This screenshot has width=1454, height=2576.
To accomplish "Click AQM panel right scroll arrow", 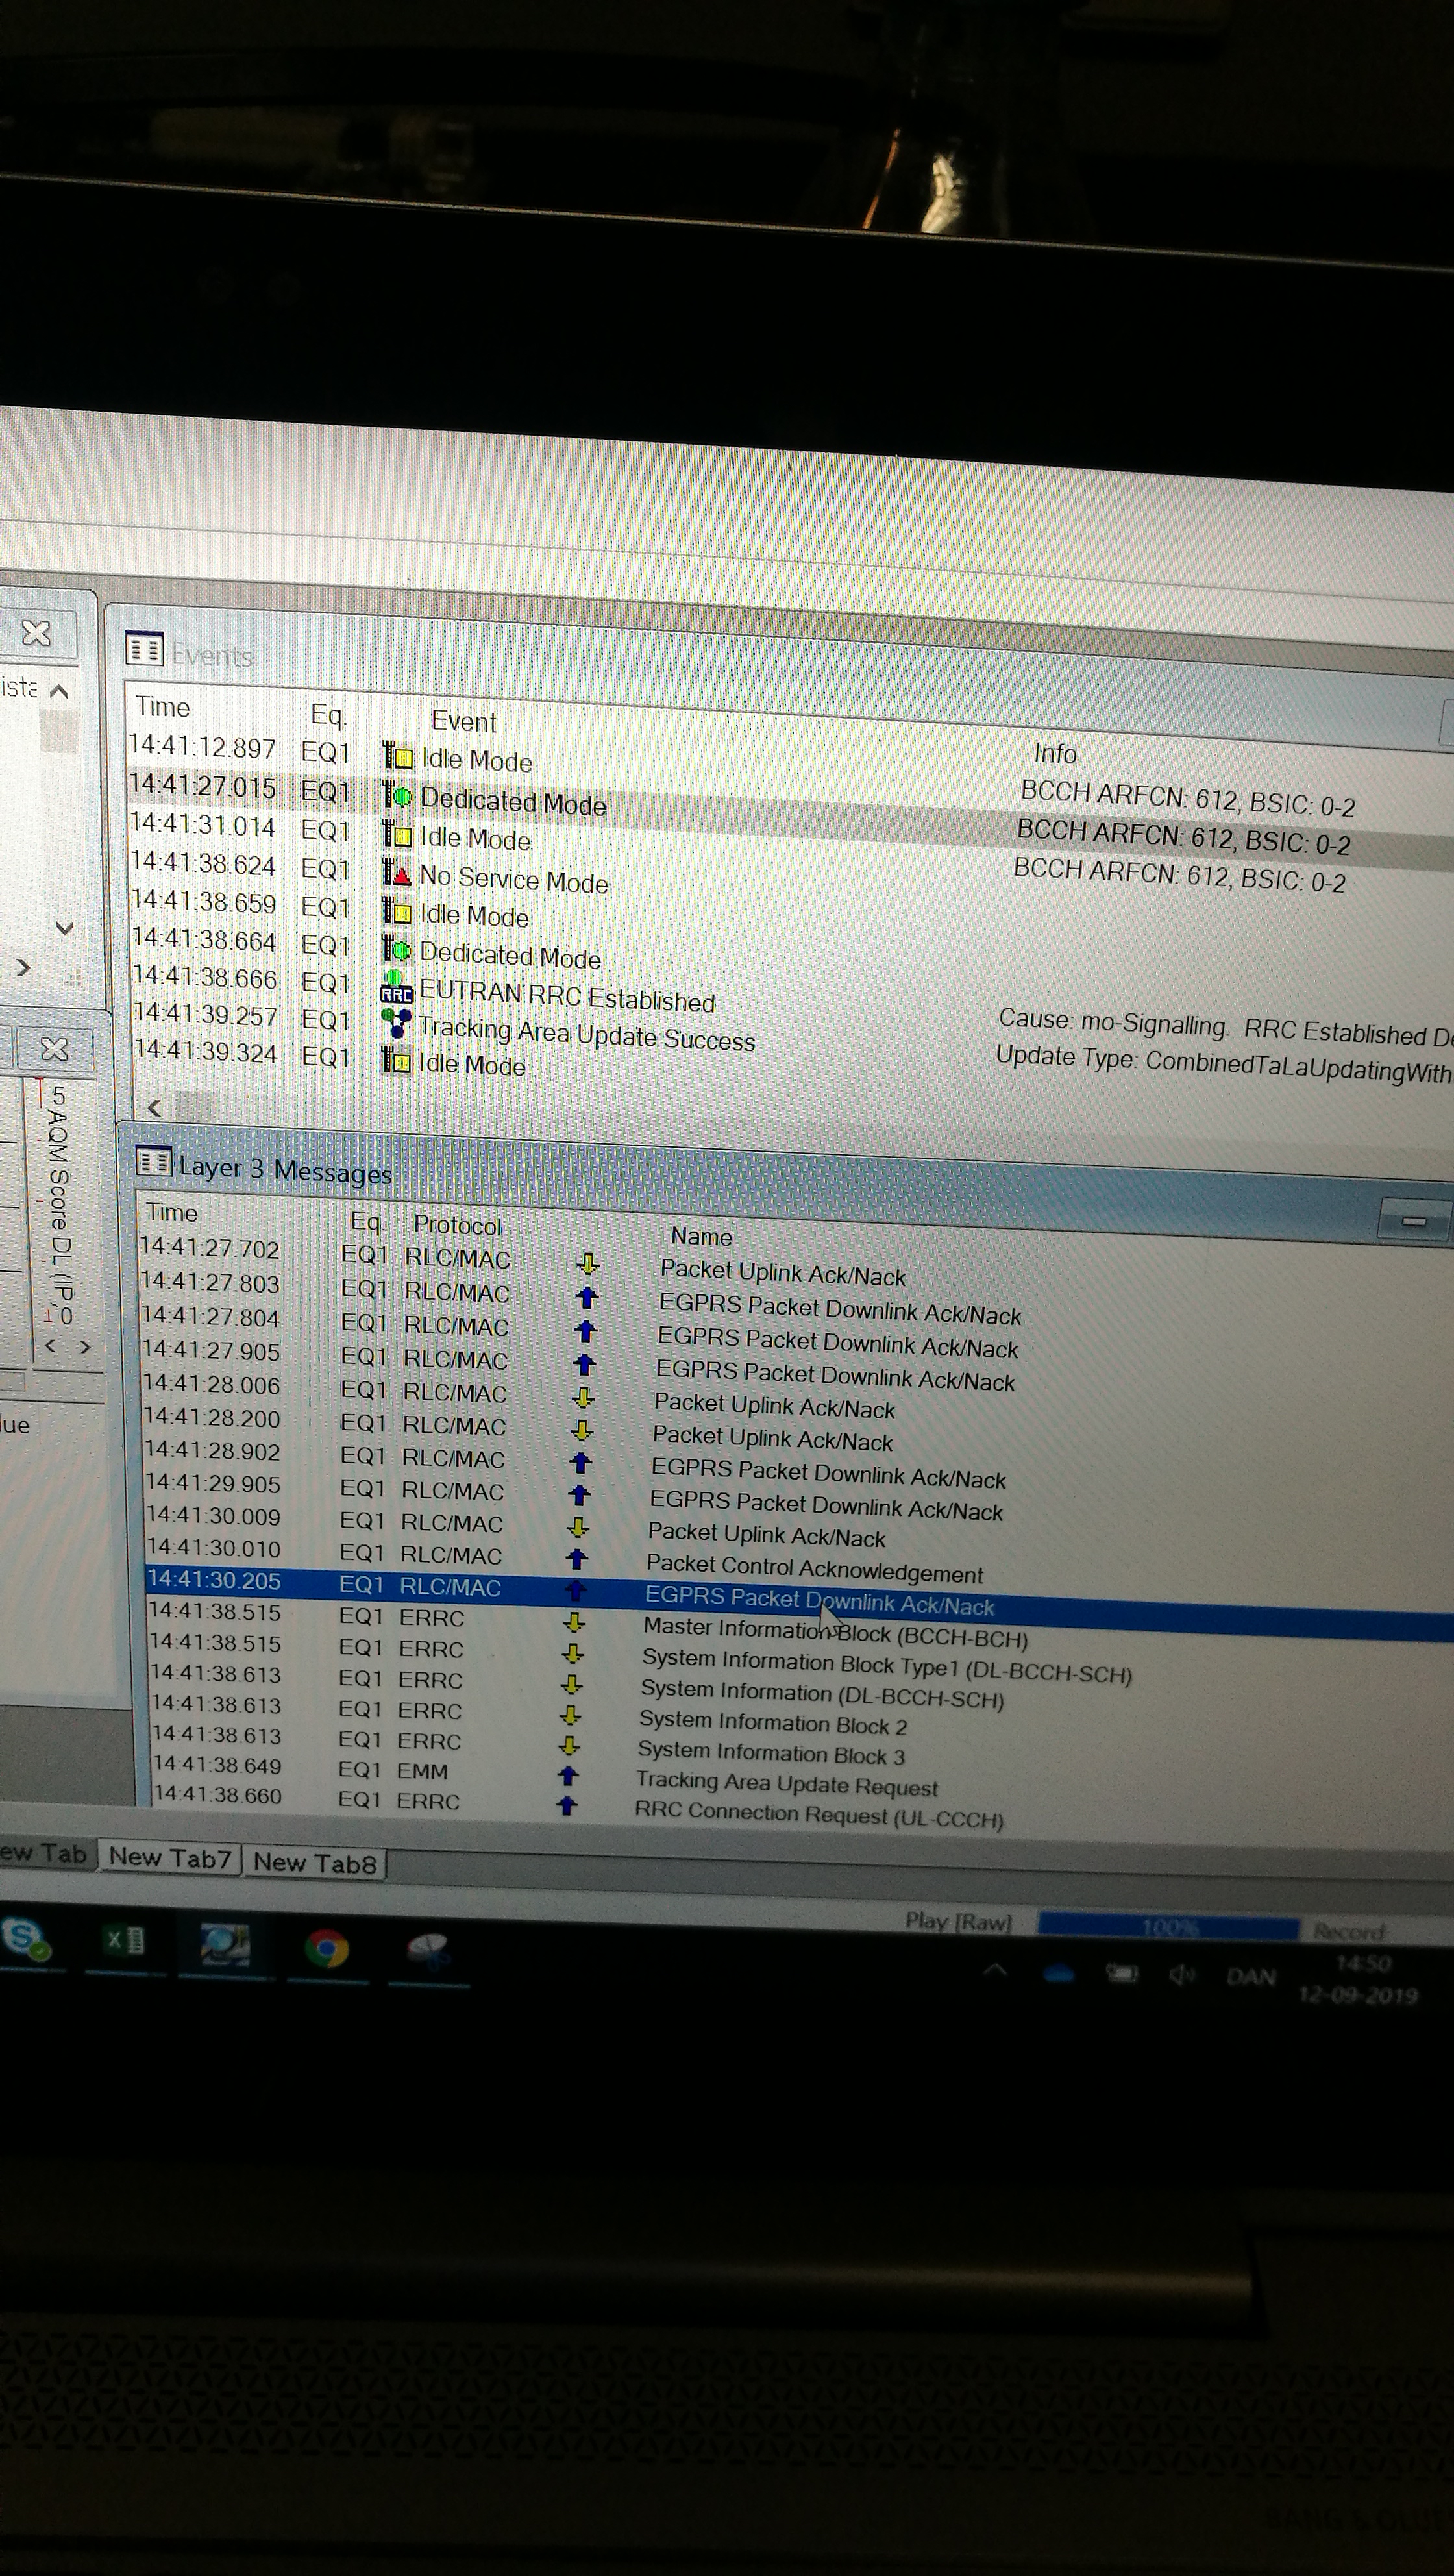I will 85,1347.
